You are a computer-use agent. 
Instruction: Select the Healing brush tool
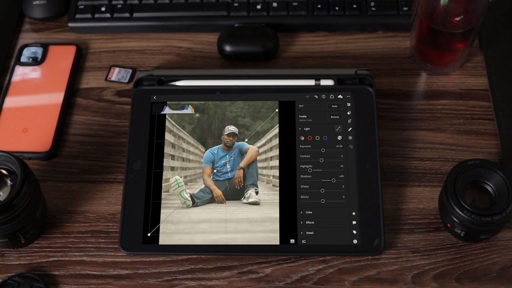click(x=350, y=129)
